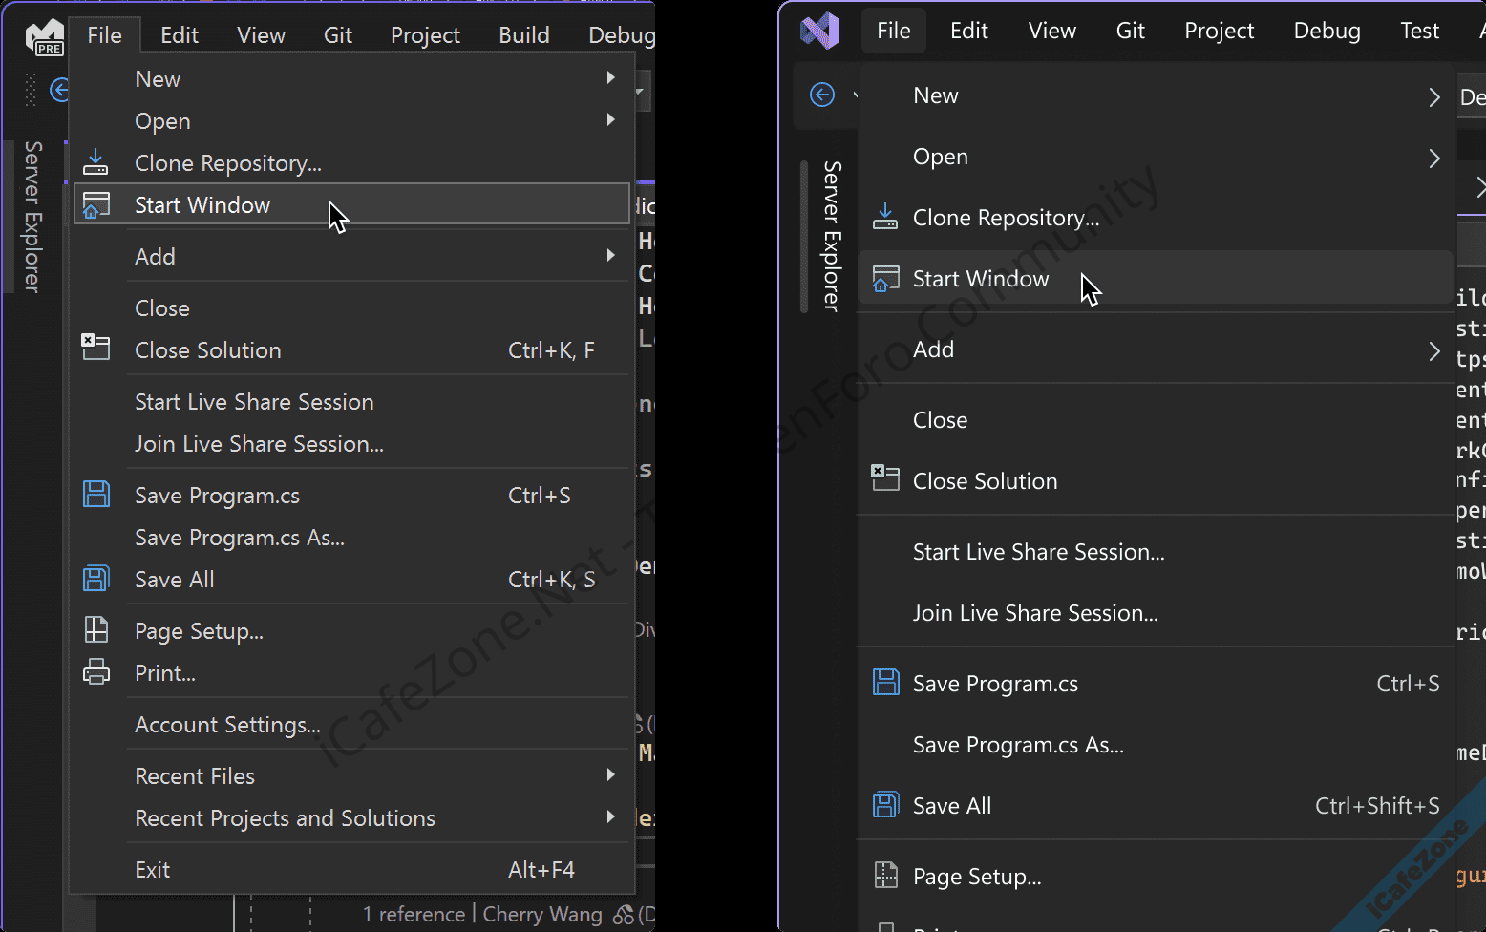The width and height of the screenshot is (1486, 932).
Task: Click the Print icon in the File menu
Action: [96, 673]
